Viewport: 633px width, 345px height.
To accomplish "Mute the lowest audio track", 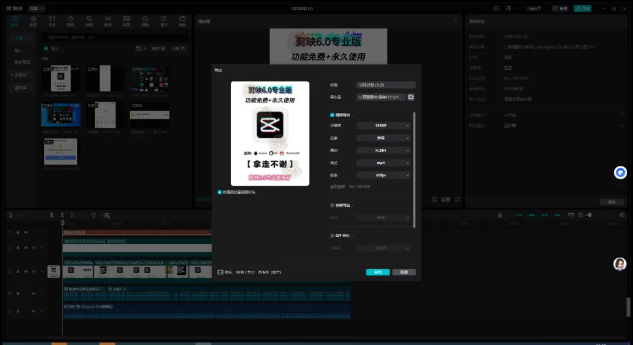I will (33, 311).
